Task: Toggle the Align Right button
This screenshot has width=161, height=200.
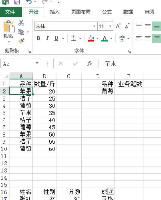Action: click(x=157, y=38)
